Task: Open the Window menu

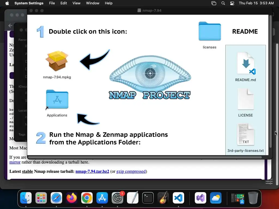Action: coord(93,3)
